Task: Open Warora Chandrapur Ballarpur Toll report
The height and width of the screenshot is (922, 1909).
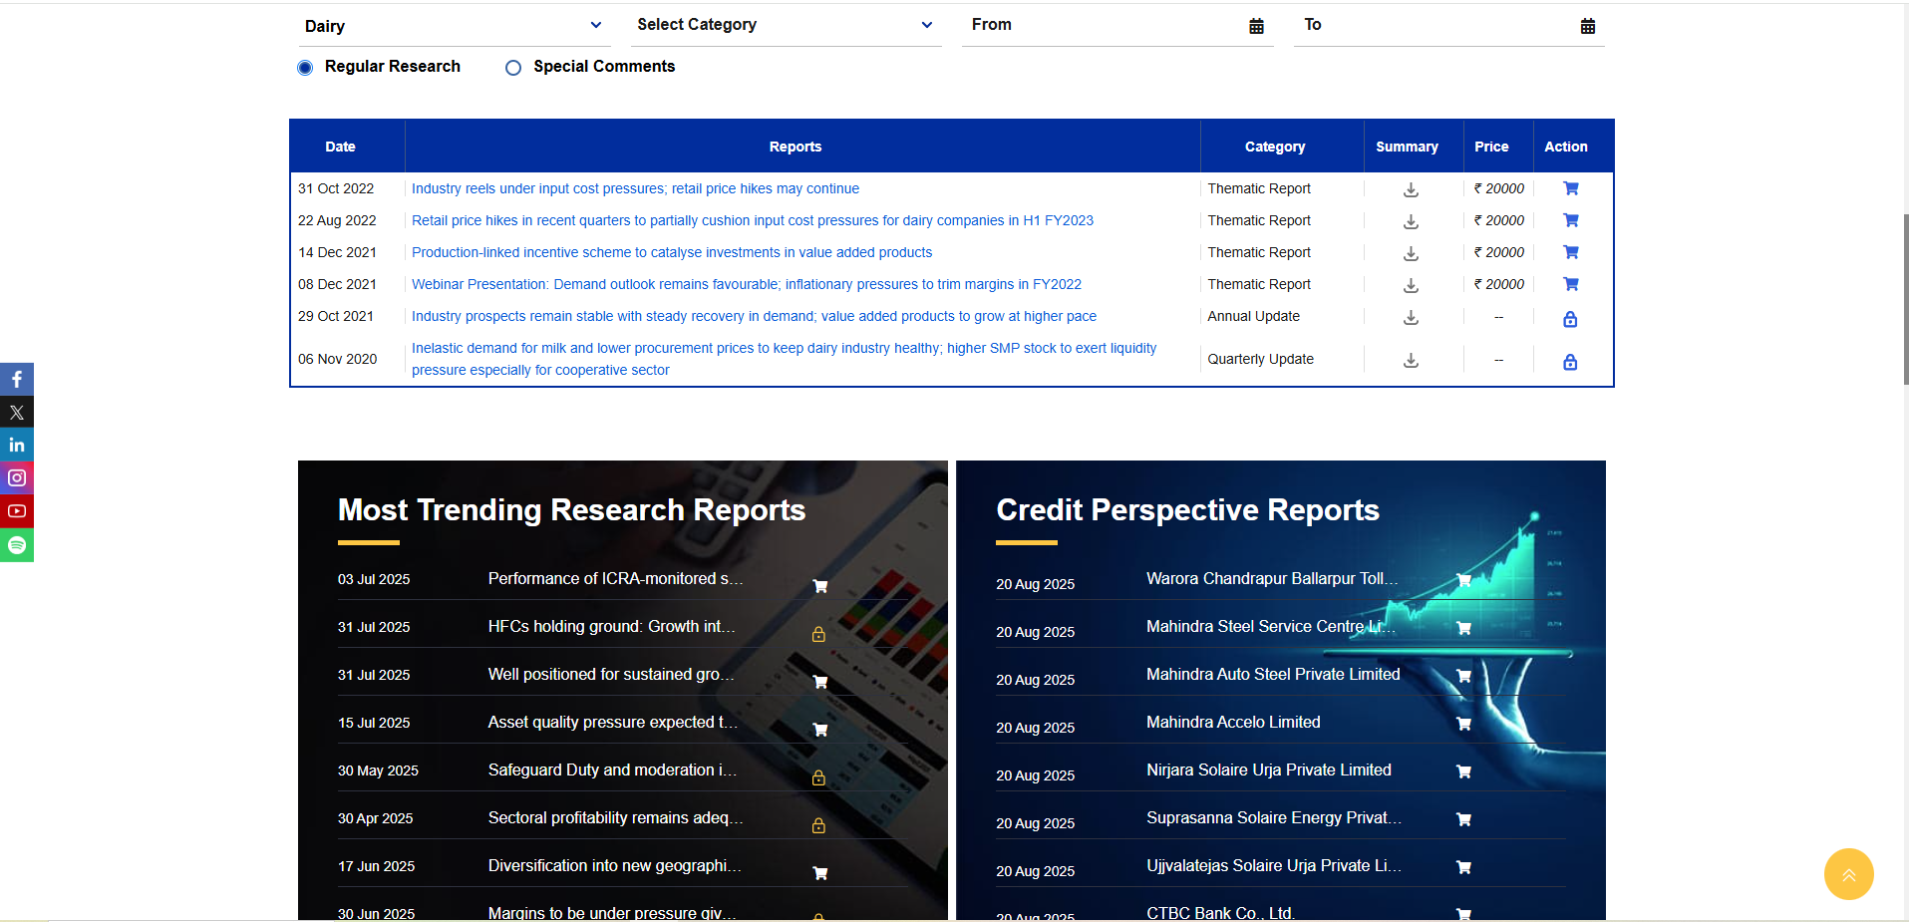Action: pos(1271,578)
